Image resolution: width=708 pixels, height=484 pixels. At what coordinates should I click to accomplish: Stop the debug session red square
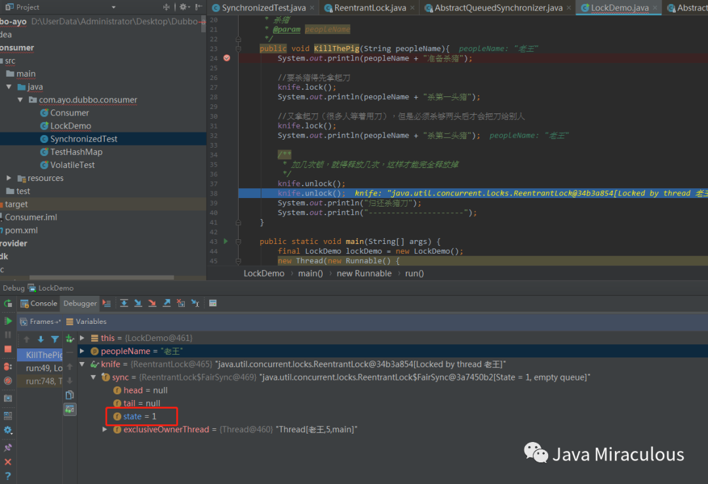coord(8,350)
